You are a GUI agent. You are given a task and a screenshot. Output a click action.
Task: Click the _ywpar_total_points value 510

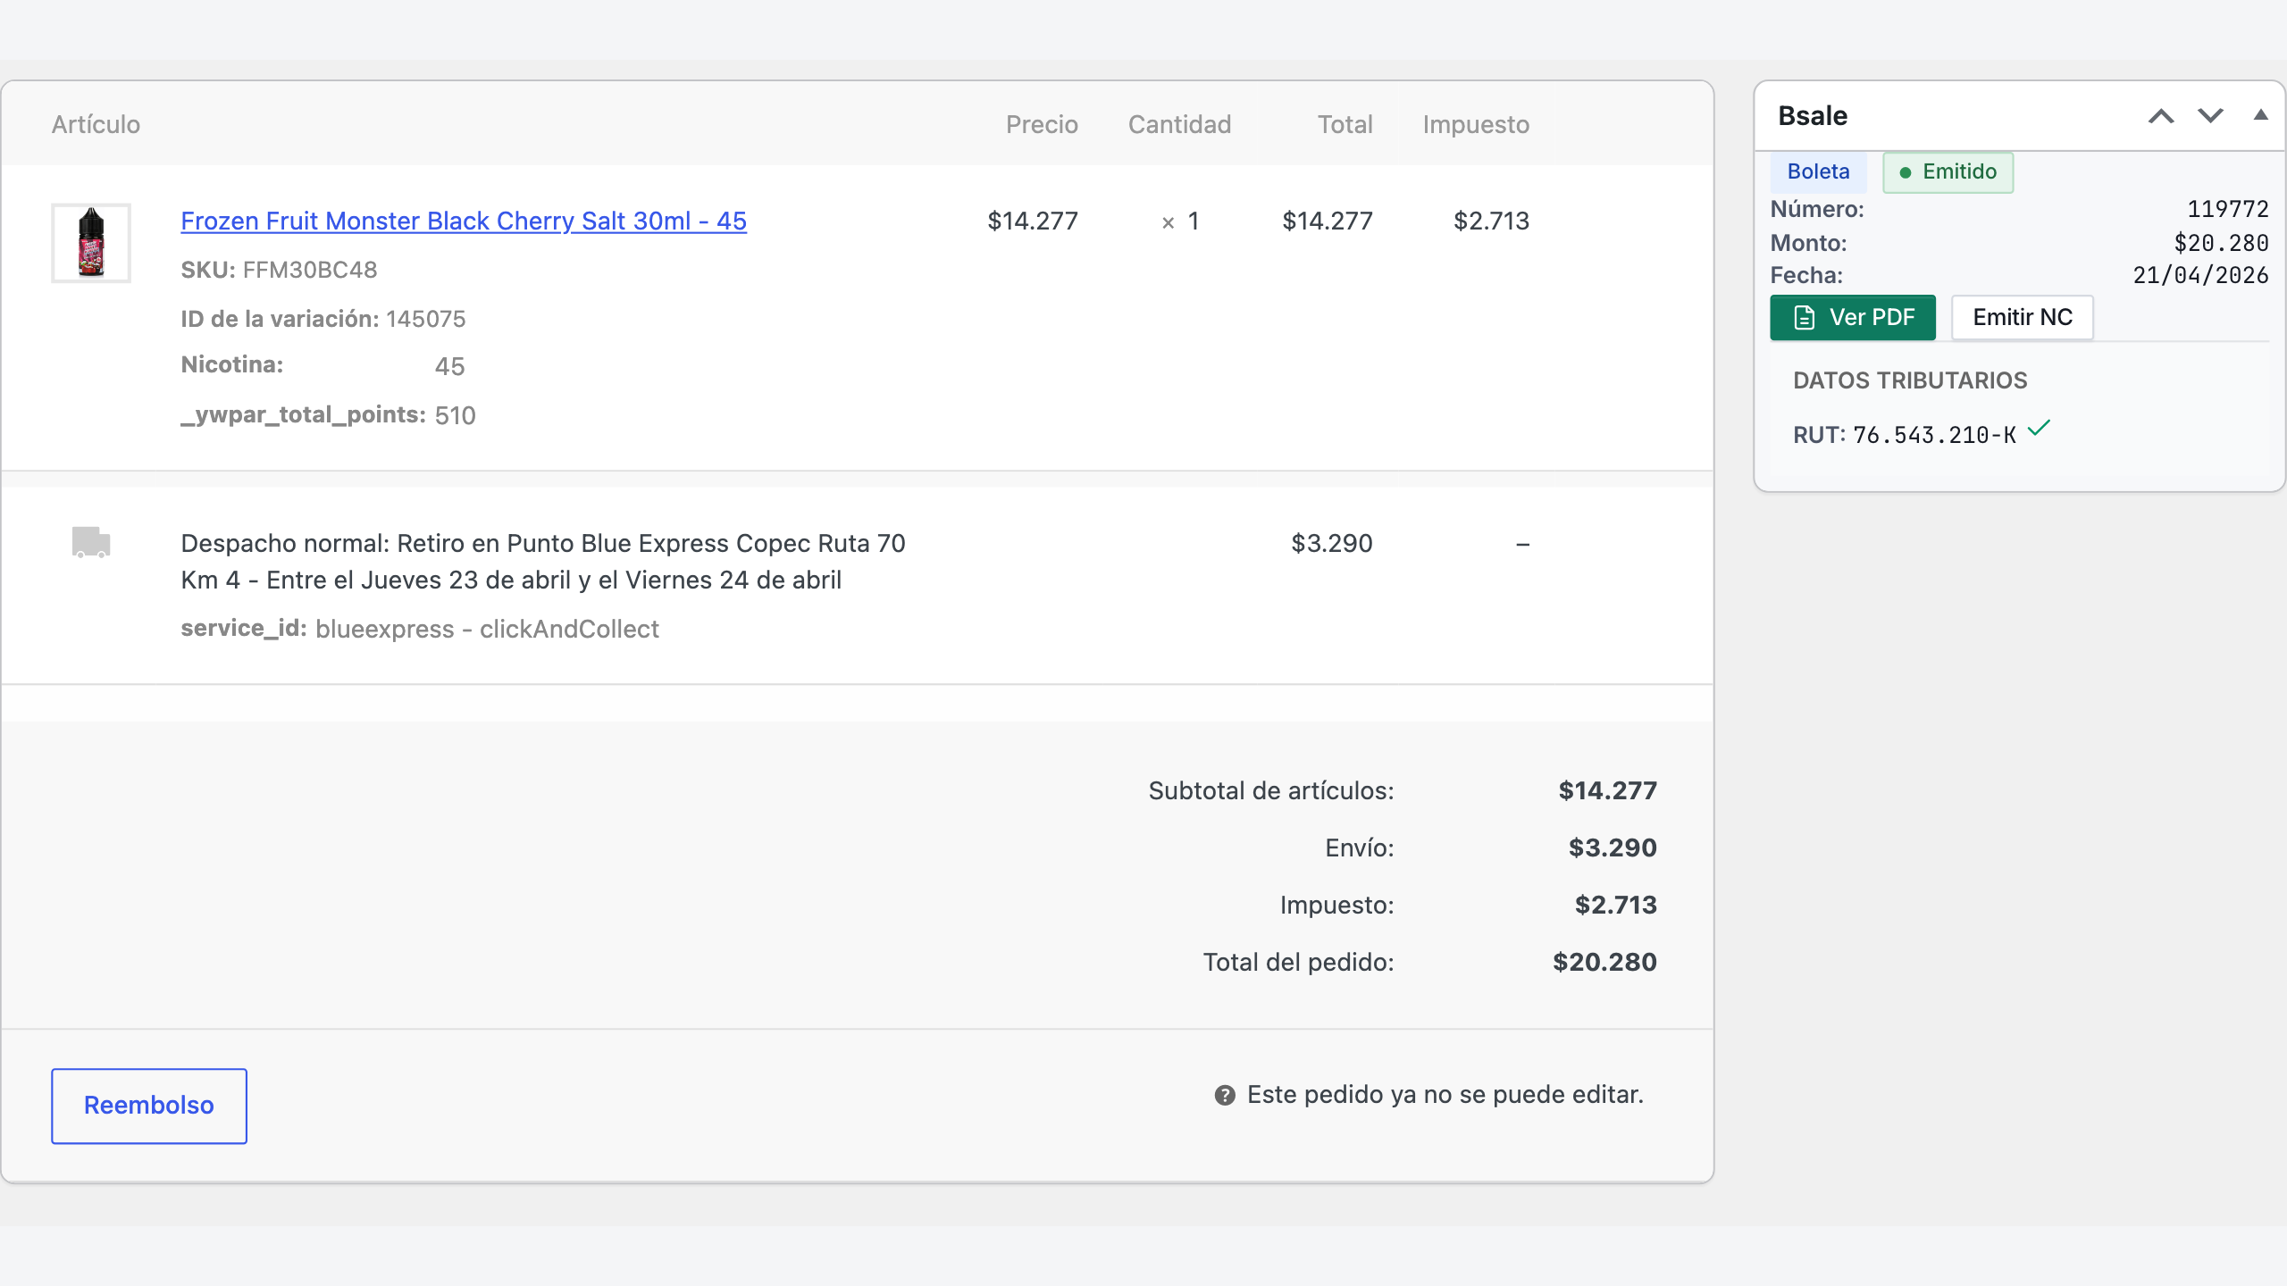[455, 415]
